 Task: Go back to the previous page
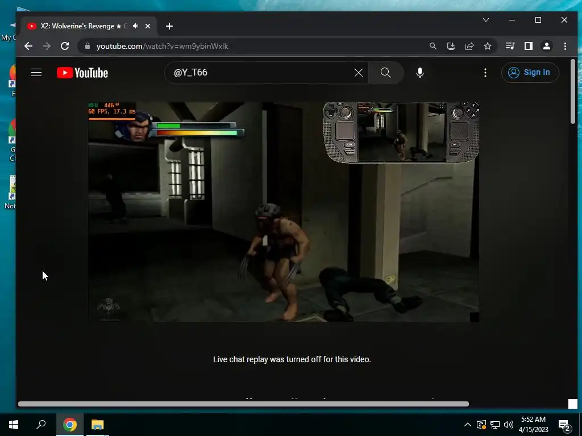click(x=28, y=46)
